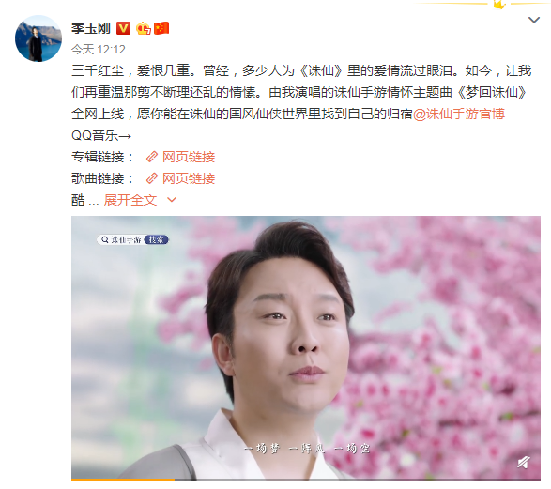551x489 pixels.
Task: Open the @诛仙手游官博 mention
Action: [459, 115]
